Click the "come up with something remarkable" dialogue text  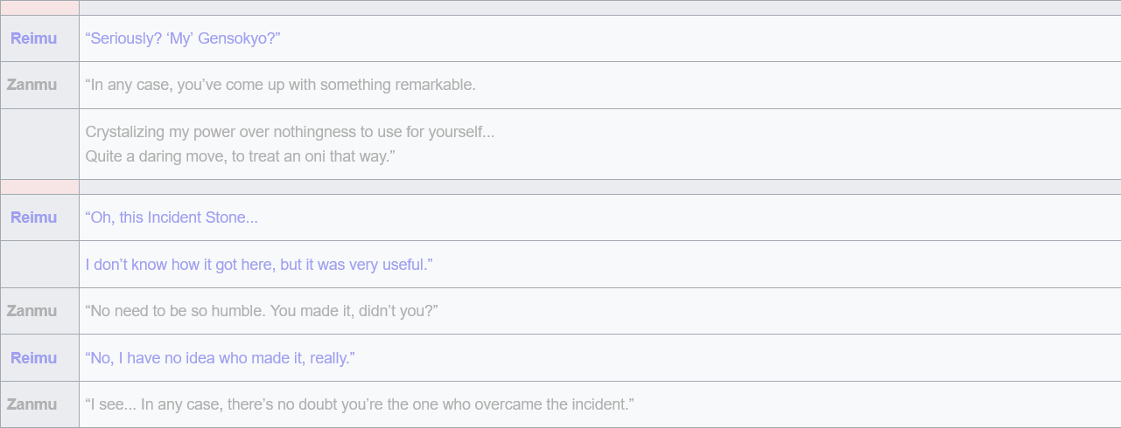pyautogui.click(x=280, y=85)
